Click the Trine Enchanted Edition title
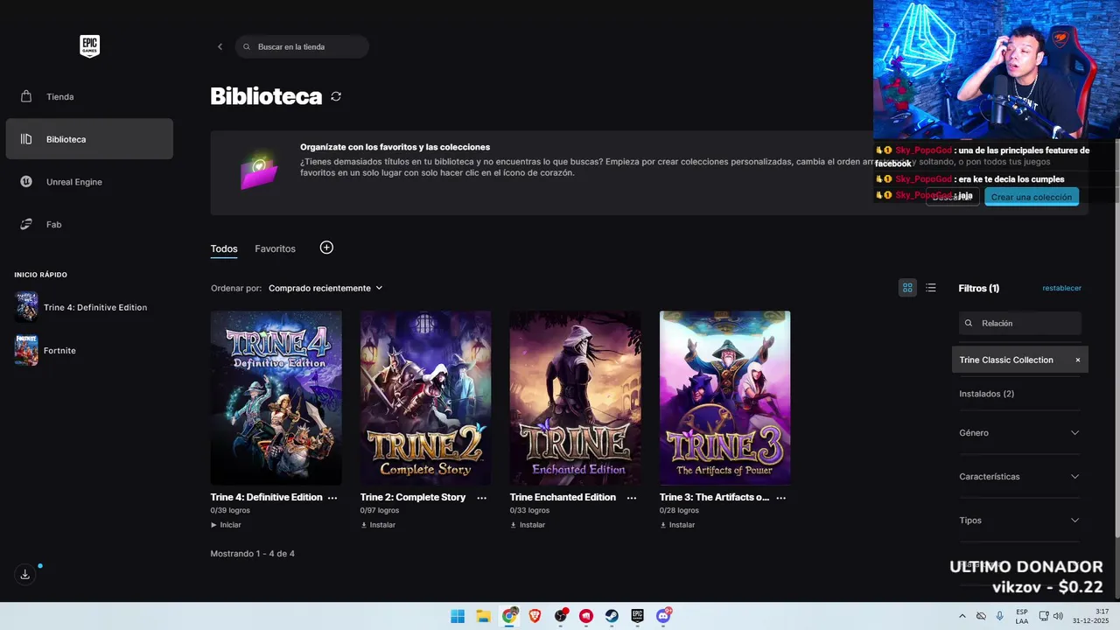This screenshot has width=1120, height=630. click(563, 498)
